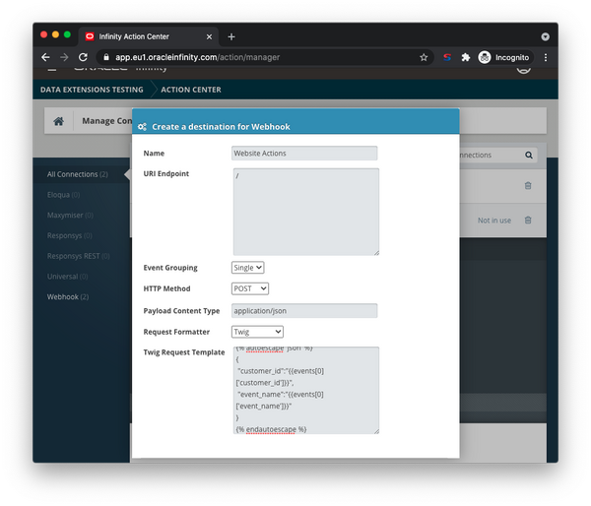Go forward with browser forward arrow

[x=64, y=57]
